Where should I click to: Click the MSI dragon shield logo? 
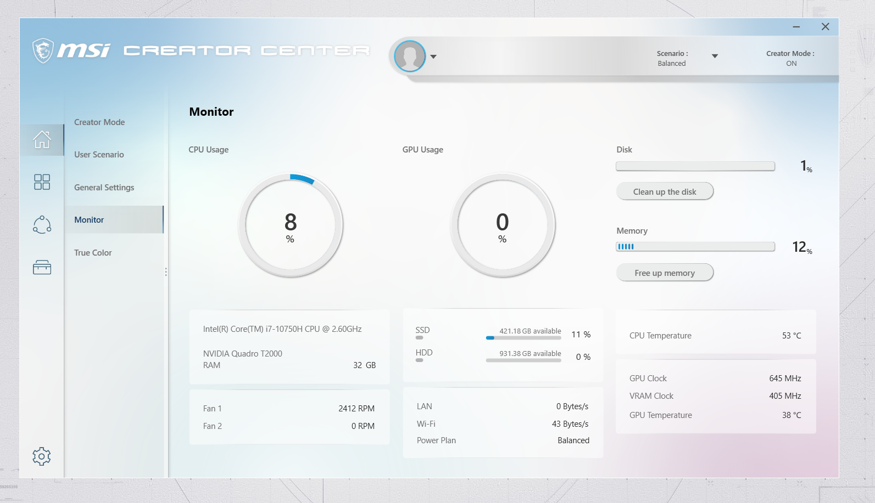[x=43, y=50]
